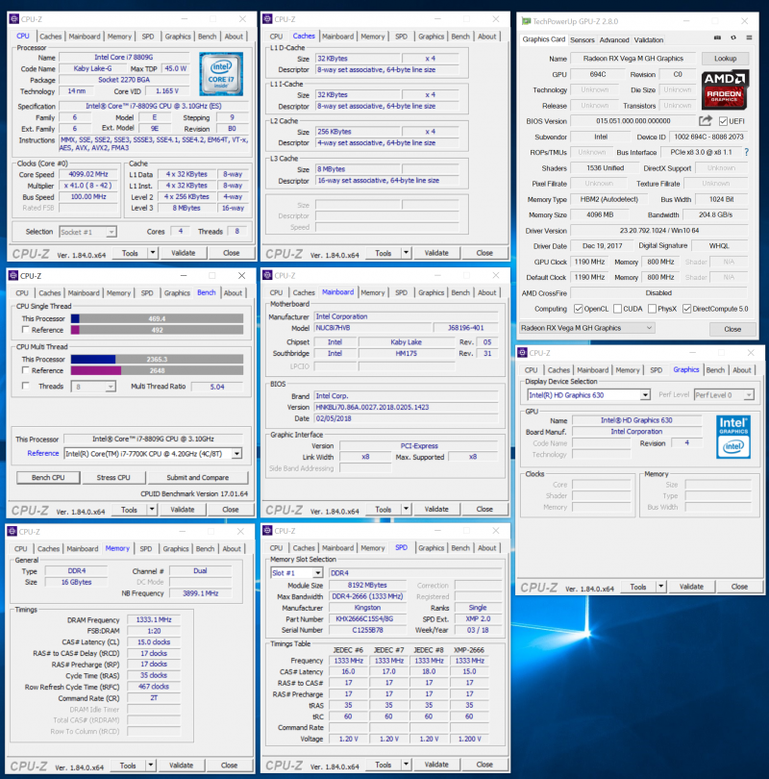The width and height of the screenshot is (769, 779).
Task: Click the Reference multi thread bar 2648
Action: [x=157, y=370]
